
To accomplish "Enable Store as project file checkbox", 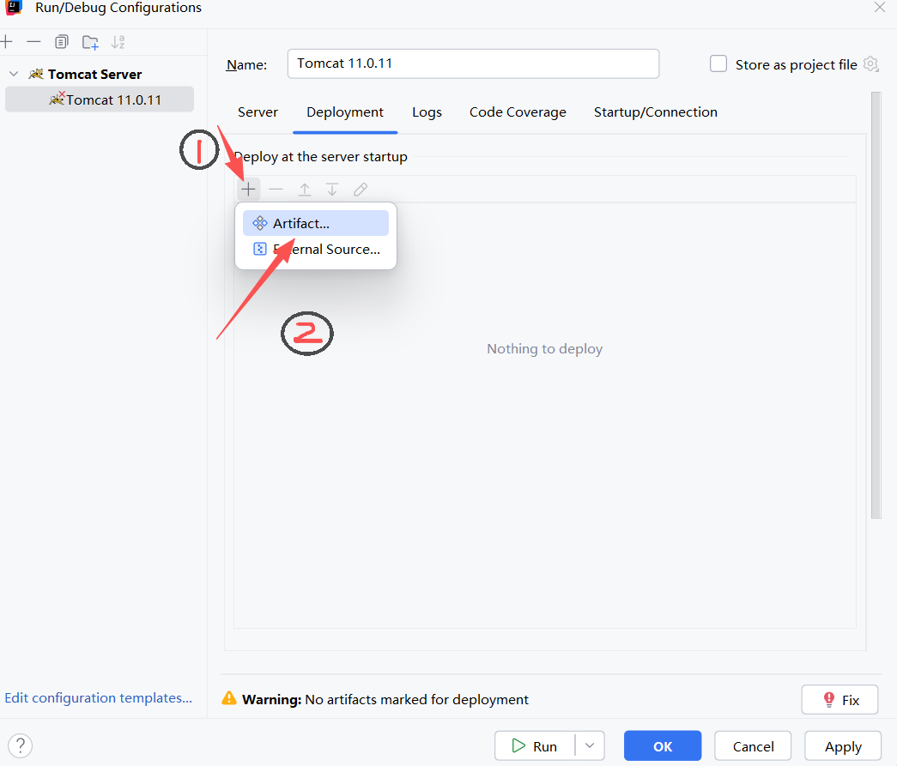I will pyautogui.click(x=718, y=64).
